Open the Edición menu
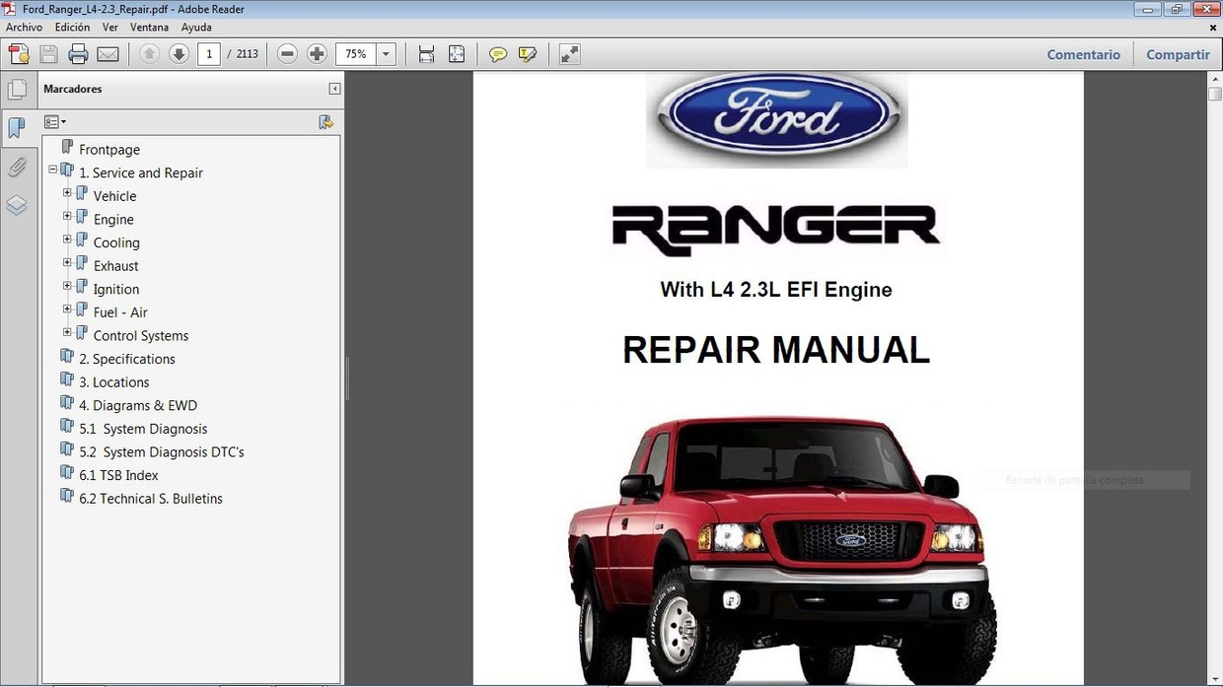Viewport: 1223px width, 687px height. coord(72,28)
